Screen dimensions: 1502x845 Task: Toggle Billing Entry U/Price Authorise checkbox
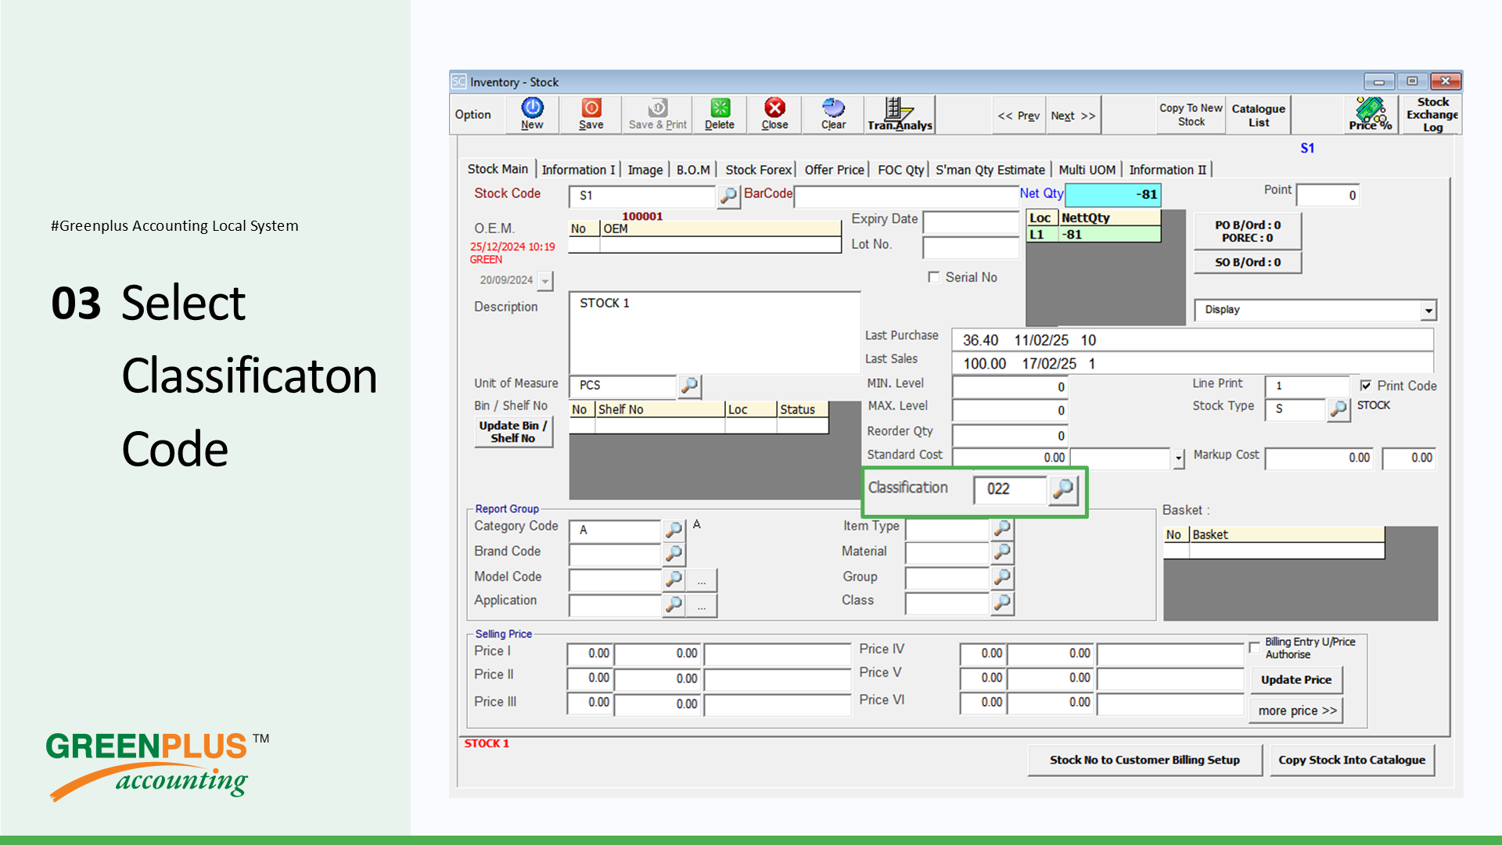pyautogui.click(x=1255, y=648)
